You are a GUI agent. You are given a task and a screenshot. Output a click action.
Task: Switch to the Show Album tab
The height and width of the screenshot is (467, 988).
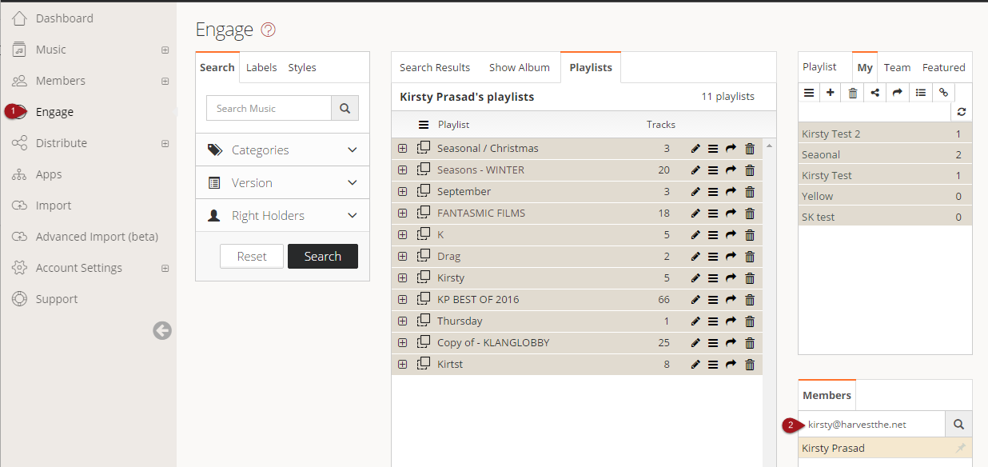tap(520, 68)
